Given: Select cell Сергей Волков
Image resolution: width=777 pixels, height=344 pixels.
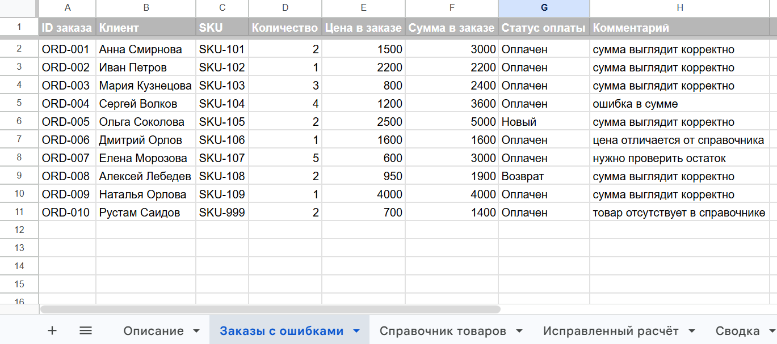Looking at the screenshot, I should [146, 104].
